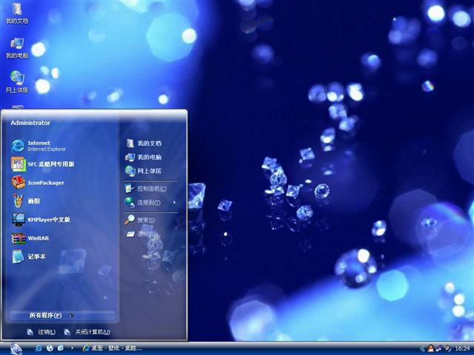Open 我的文档 in Start menu right pane
The image size is (474, 355).
coord(144,143)
